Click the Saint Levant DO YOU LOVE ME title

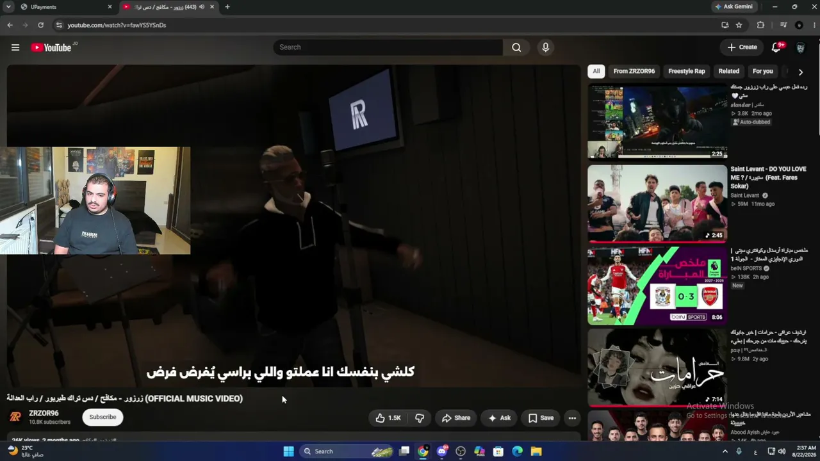(768, 177)
